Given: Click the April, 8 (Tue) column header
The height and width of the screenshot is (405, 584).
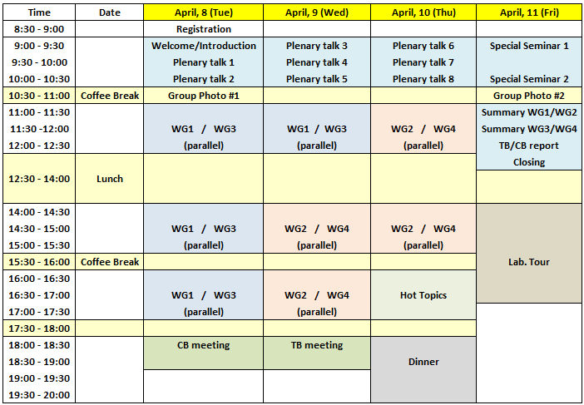Looking at the screenshot, I should [204, 12].
